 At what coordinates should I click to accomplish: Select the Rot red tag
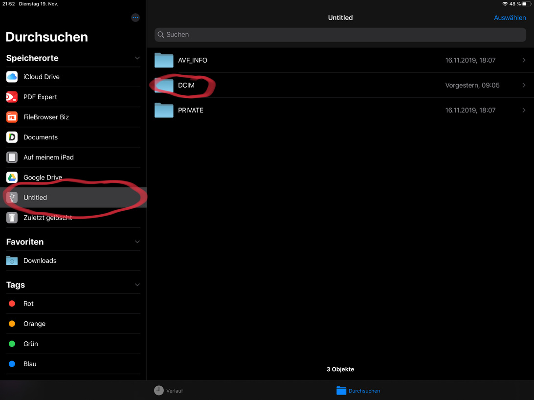tap(28, 304)
